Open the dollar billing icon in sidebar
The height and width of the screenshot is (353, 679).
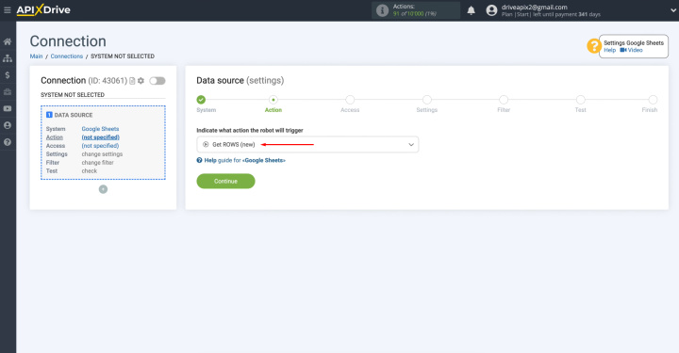coord(8,75)
